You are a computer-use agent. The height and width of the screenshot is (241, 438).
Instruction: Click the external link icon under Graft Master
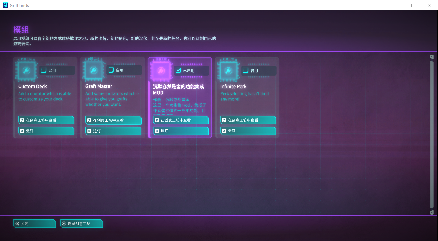tap(89, 120)
